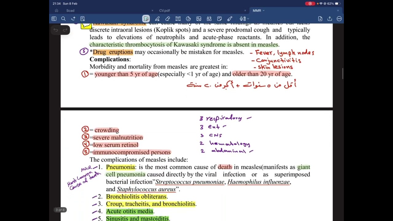Expand the microphone options chevron
393x221 pixels.
point(248,19)
